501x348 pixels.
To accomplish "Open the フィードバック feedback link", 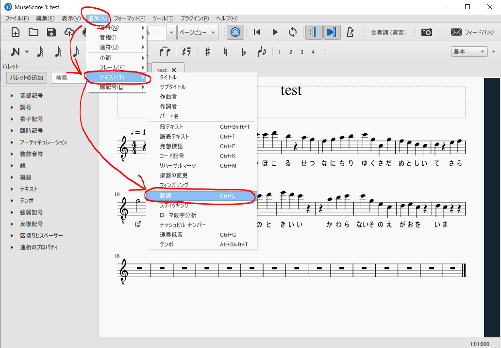I will (472, 32).
